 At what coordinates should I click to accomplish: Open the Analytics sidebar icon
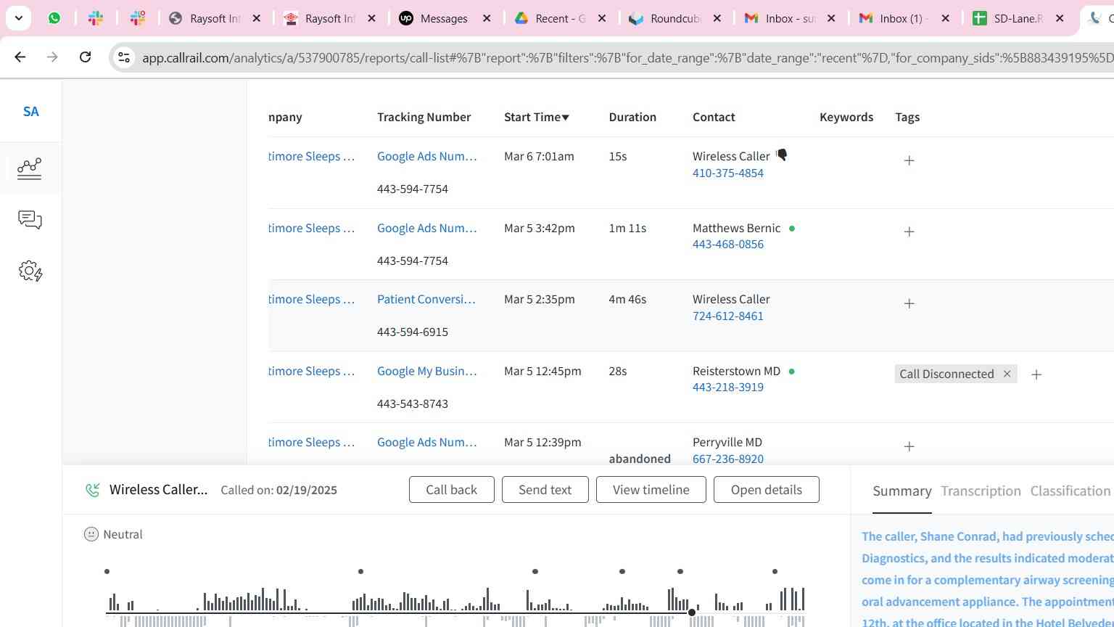(30, 168)
